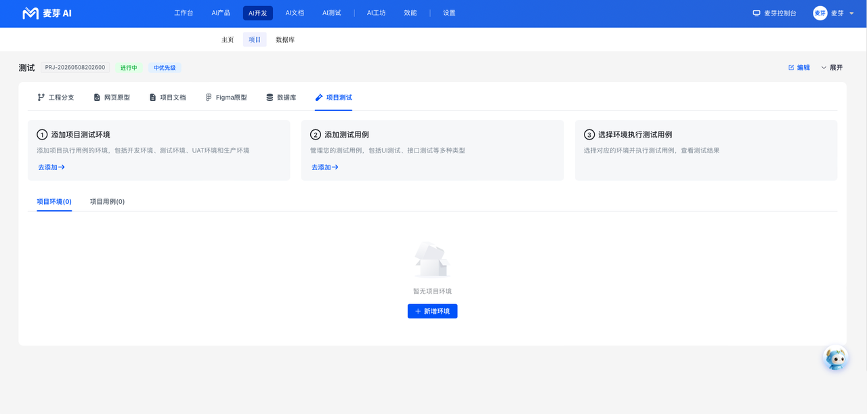
Task: Select 项目用例(0) tab
Action: [x=107, y=201]
